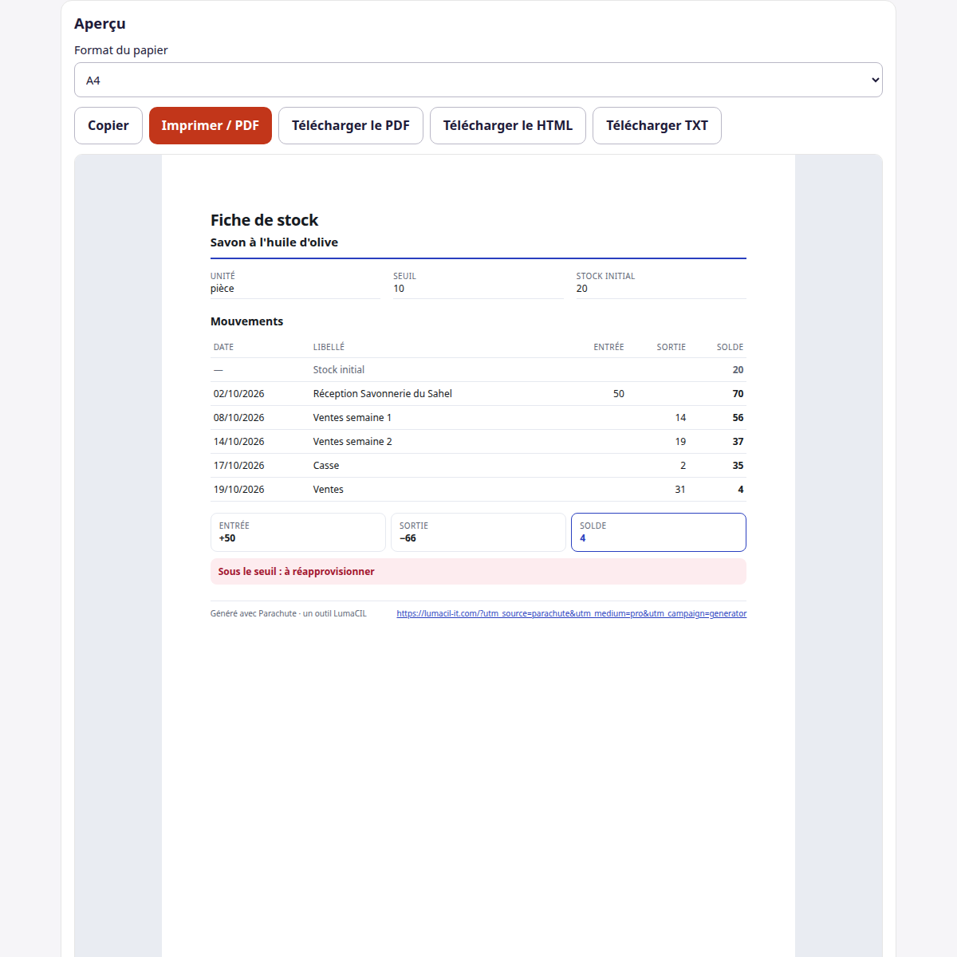Click the 'Aperçu' heading

pyautogui.click(x=100, y=24)
